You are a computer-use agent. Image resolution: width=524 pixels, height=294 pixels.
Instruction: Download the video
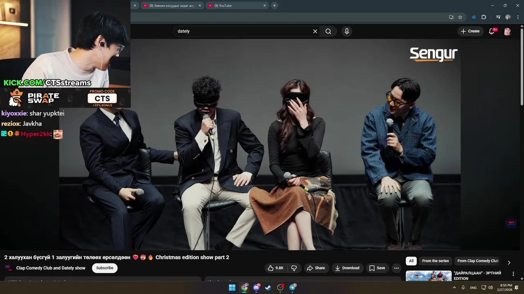[x=347, y=268]
